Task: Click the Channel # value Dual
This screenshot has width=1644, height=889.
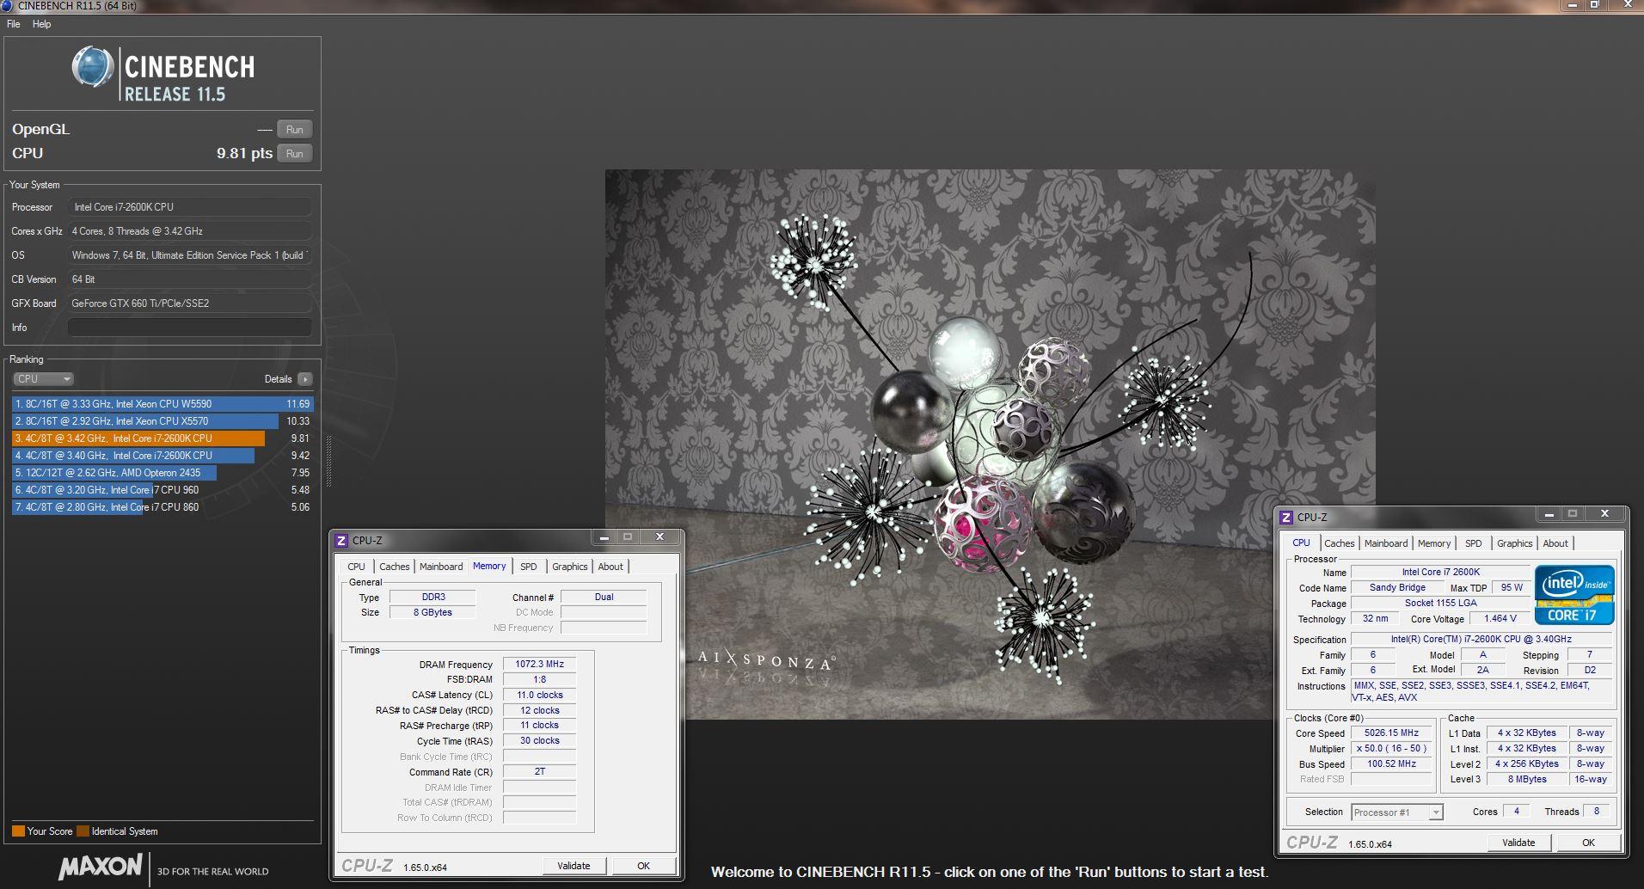Action: point(604,597)
